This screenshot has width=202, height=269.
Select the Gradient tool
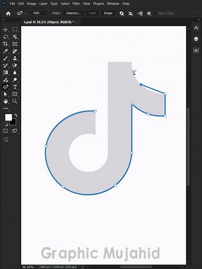tap(5, 72)
